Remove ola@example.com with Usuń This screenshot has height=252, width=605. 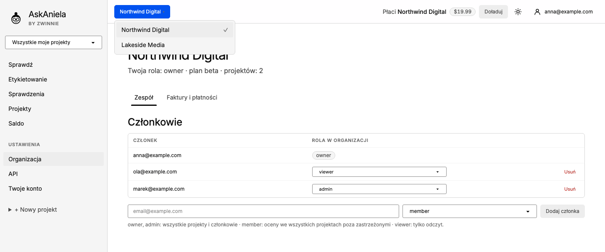[x=570, y=172]
